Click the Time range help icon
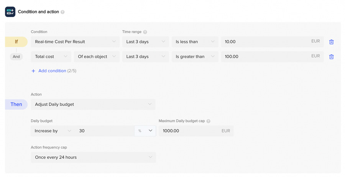345x177 pixels. click(x=145, y=32)
